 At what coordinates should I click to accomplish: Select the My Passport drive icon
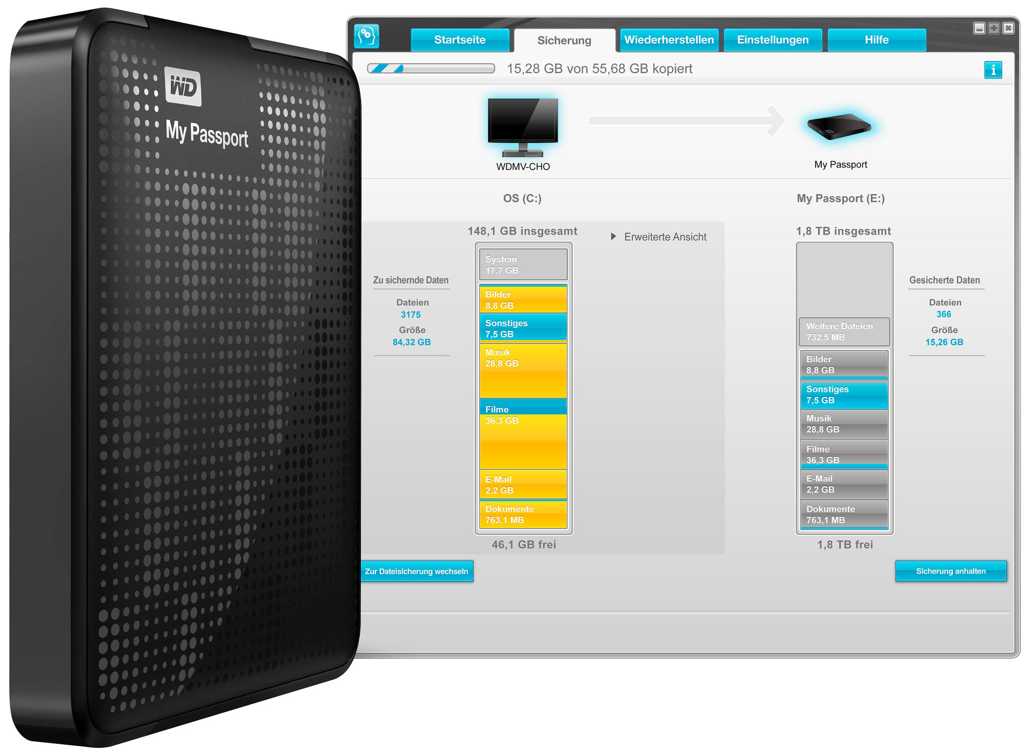pos(839,127)
